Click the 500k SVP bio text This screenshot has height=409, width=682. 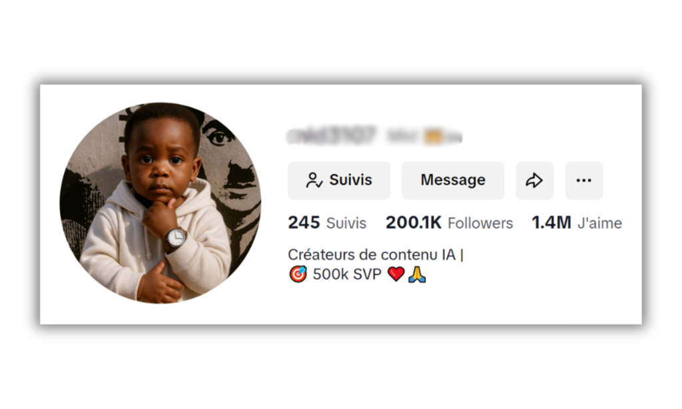[x=346, y=274]
